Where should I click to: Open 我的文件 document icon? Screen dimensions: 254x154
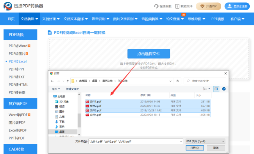[x=177, y=6]
